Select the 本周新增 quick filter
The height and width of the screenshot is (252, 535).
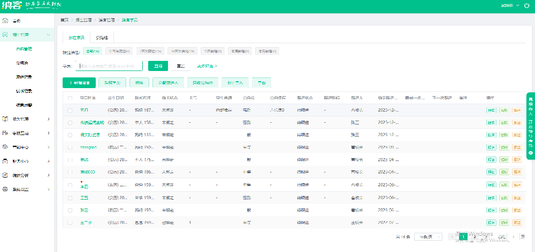click(x=240, y=51)
